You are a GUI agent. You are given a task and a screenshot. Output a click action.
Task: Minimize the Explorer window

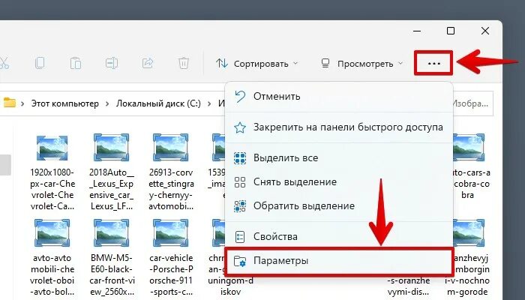[417, 31]
